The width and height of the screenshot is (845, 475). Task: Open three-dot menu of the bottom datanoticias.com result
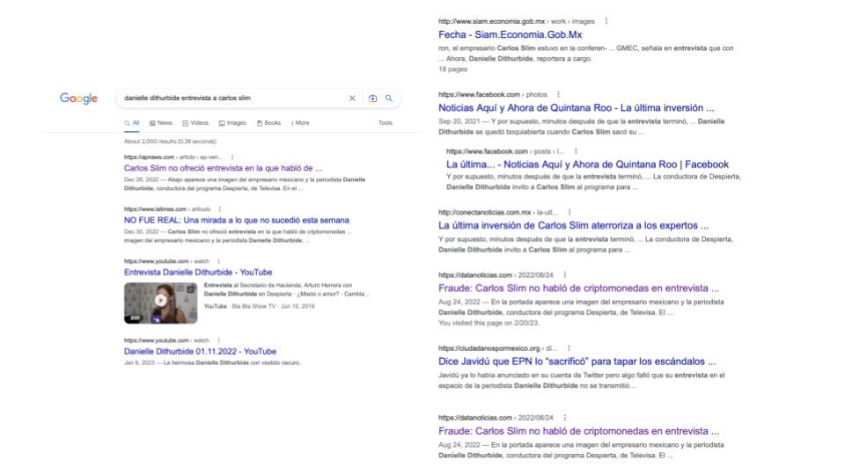pos(565,418)
